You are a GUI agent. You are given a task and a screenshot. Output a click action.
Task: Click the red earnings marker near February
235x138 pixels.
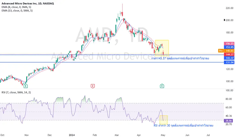coord(93,86)
